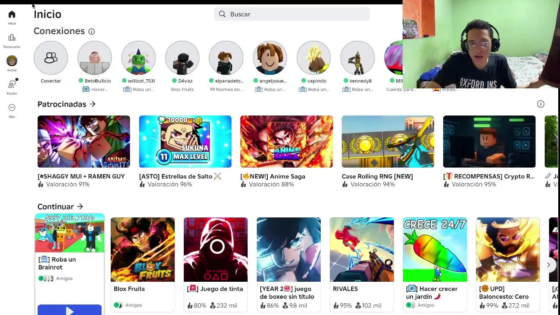
Task: Open BetoBullicio's profile avatar
Action: (94, 58)
